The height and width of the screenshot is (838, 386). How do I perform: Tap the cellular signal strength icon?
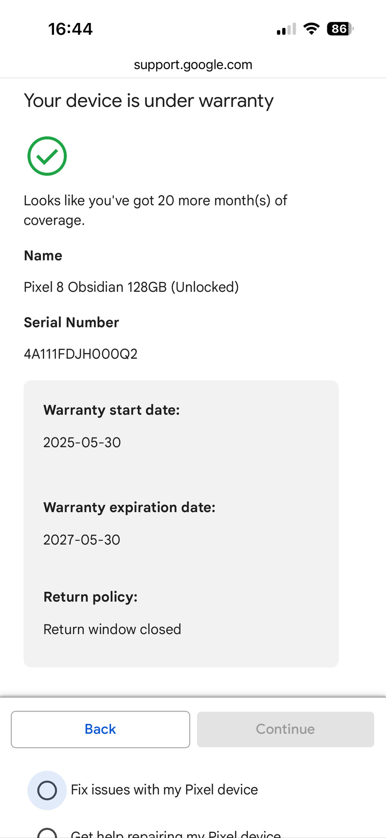coord(286,29)
